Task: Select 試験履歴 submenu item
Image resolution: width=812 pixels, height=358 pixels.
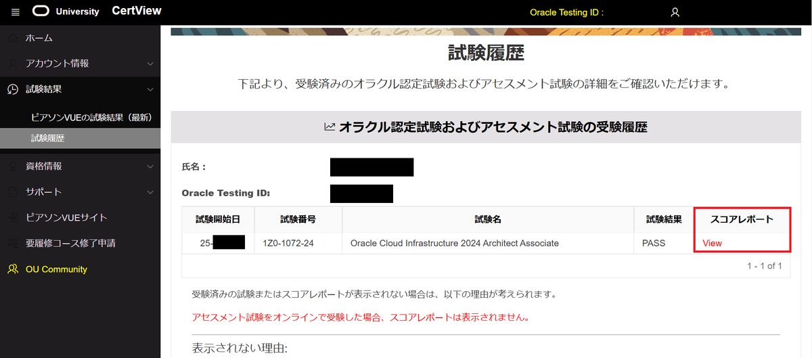Action: click(48, 138)
